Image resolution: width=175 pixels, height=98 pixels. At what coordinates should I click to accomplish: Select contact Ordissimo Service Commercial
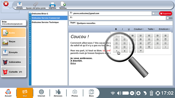pyautogui.click(x=50, y=18)
